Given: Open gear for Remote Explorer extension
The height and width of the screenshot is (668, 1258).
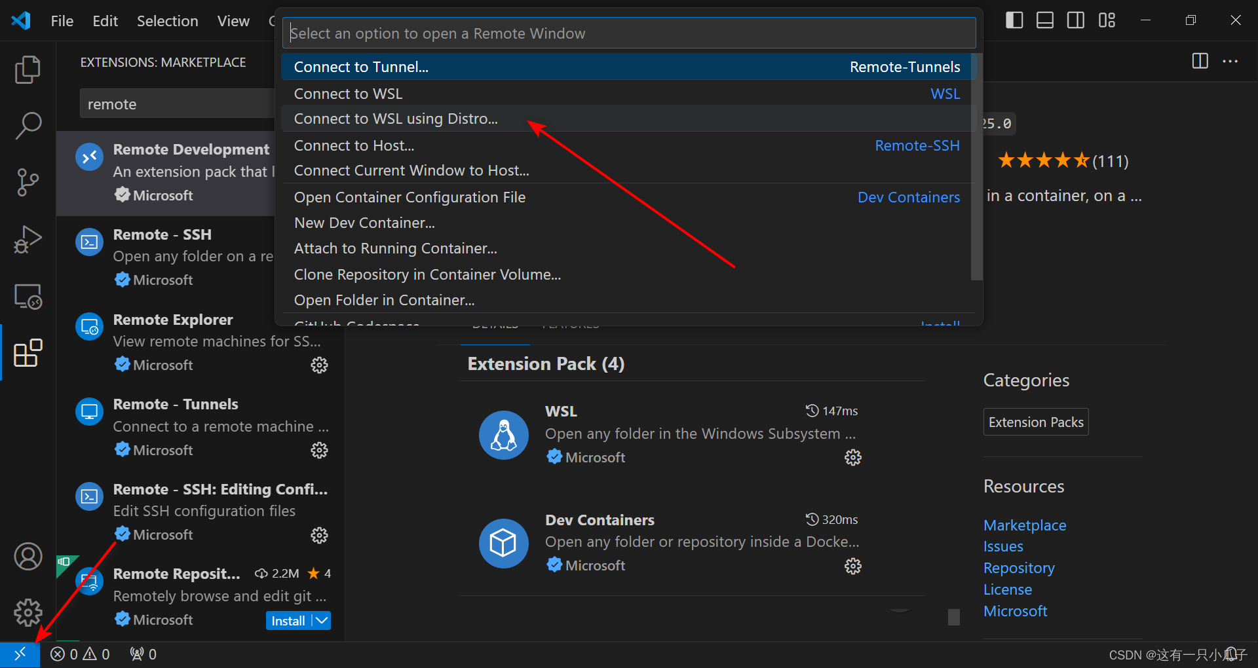Looking at the screenshot, I should pyautogui.click(x=319, y=365).
